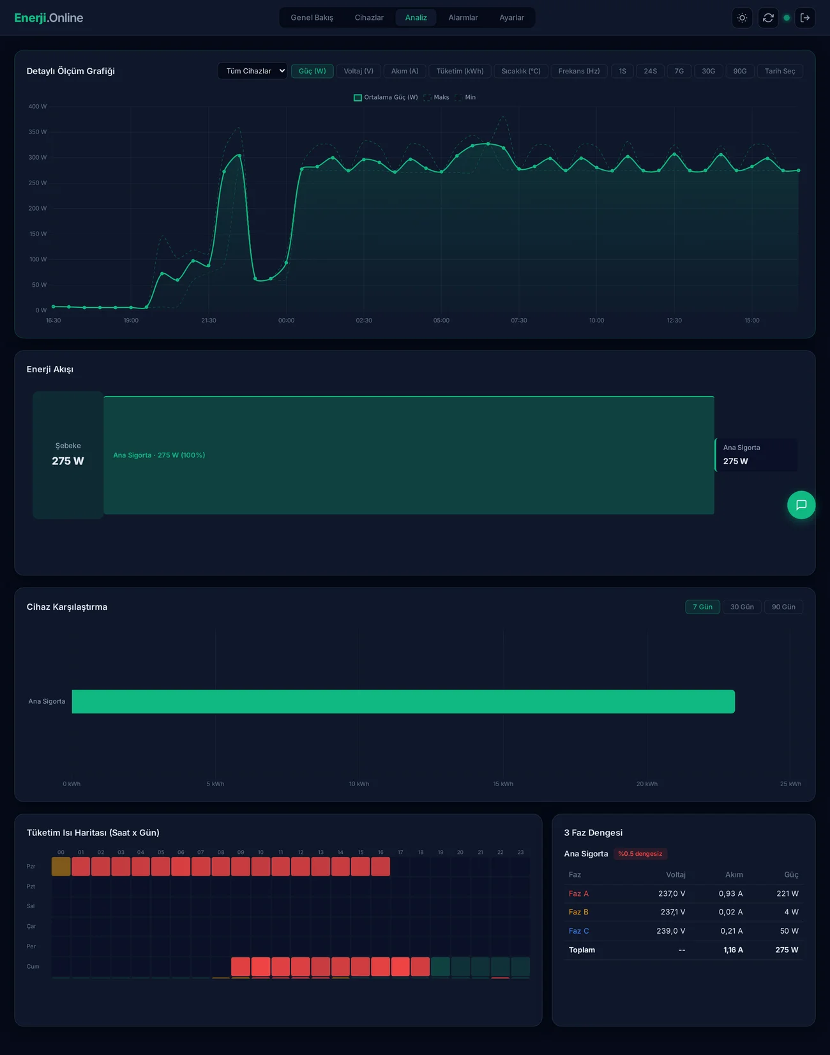Toggle the Min legend series

click(x=465, y=98)
